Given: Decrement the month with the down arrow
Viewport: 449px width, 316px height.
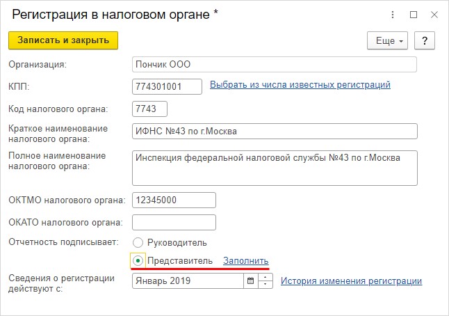Looking at the screenshot, I should click(x=266, y=285).
